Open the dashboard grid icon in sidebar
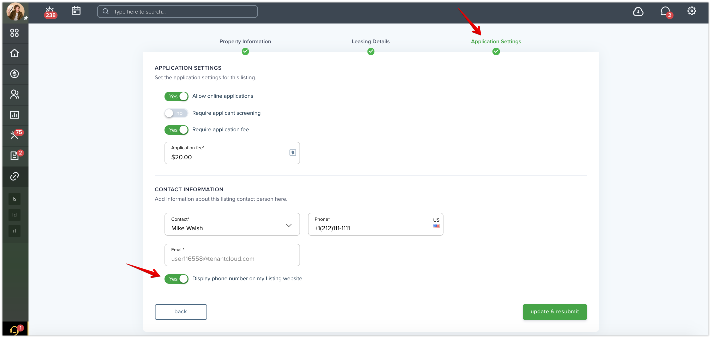Image resolution: width=711 pixels, height=338 pixels. point(14,33)
